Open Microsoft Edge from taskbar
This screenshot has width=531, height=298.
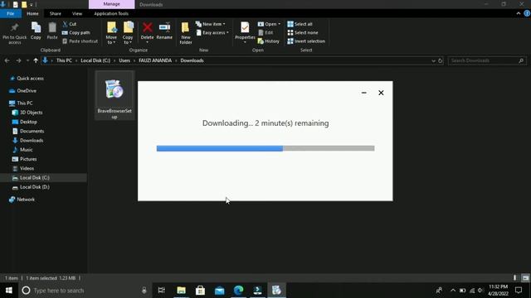coord(238,291)
